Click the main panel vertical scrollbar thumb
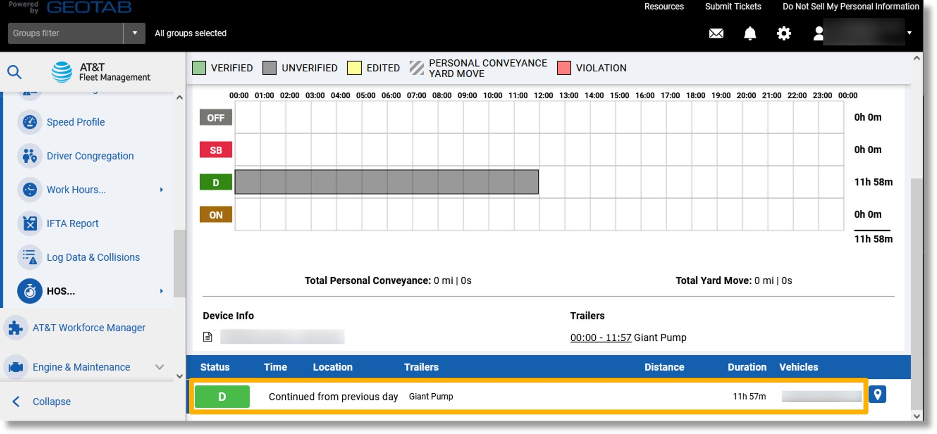Image resolution: width=937 pixels, height=434 pixels. pos(917,294)
